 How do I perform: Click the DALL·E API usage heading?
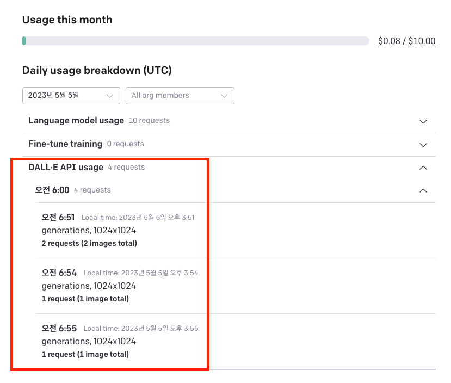[66, 168]
